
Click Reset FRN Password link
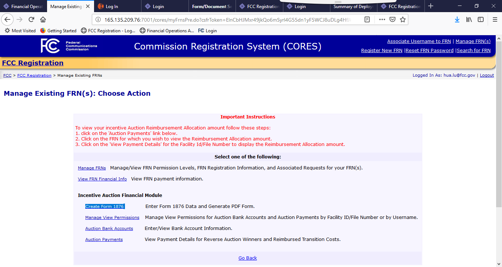[430, 51]
